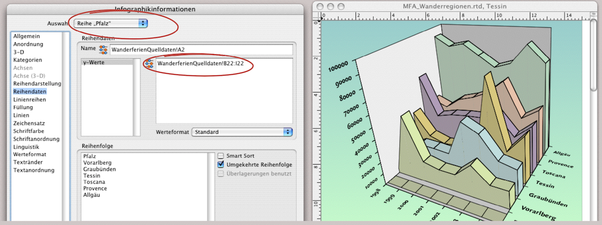The width and height of the screenshot is (602, 225).
Task: Open the Werteformat Standard dropdown
Action: [242, 131]
